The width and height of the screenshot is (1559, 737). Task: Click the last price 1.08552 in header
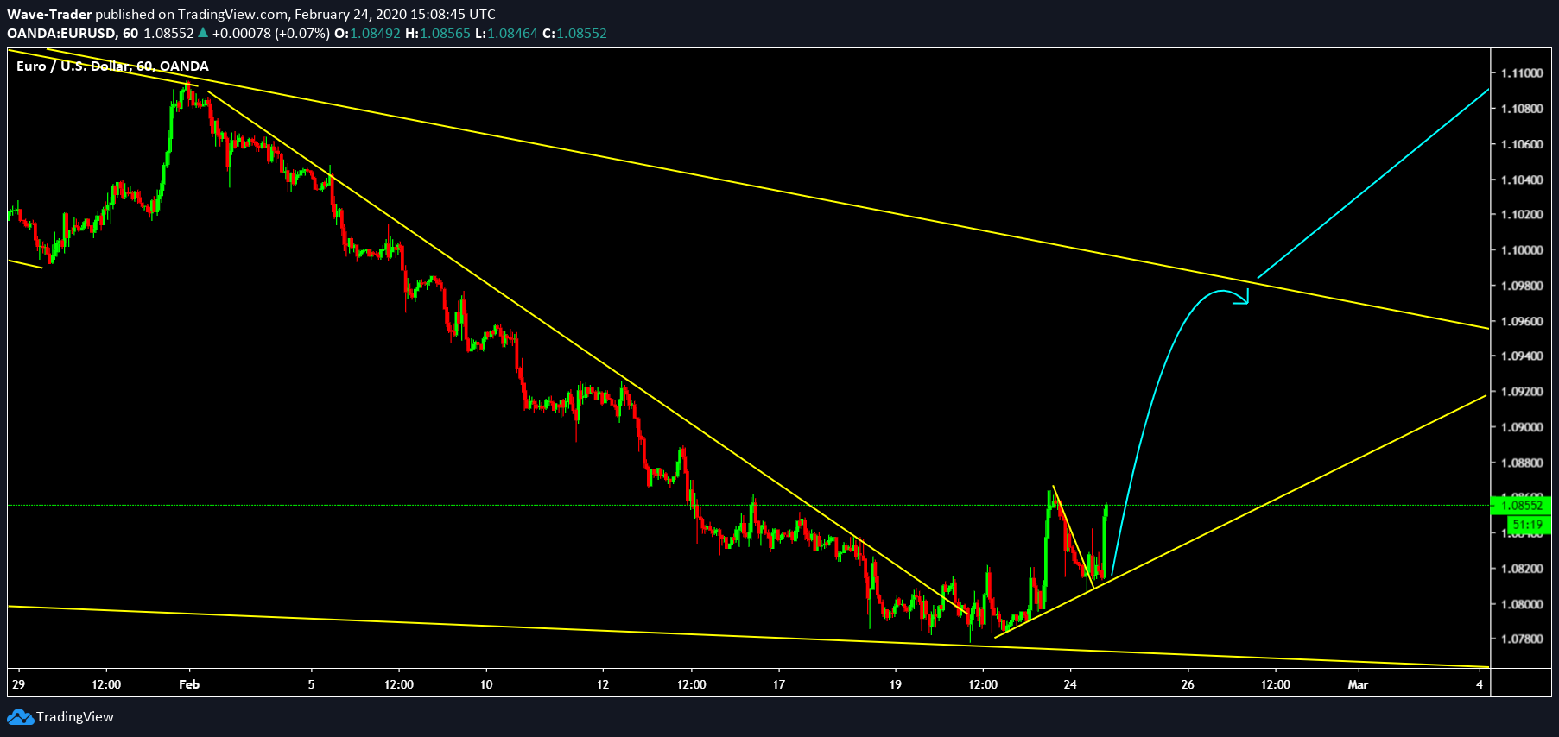[x=168, y=33]
